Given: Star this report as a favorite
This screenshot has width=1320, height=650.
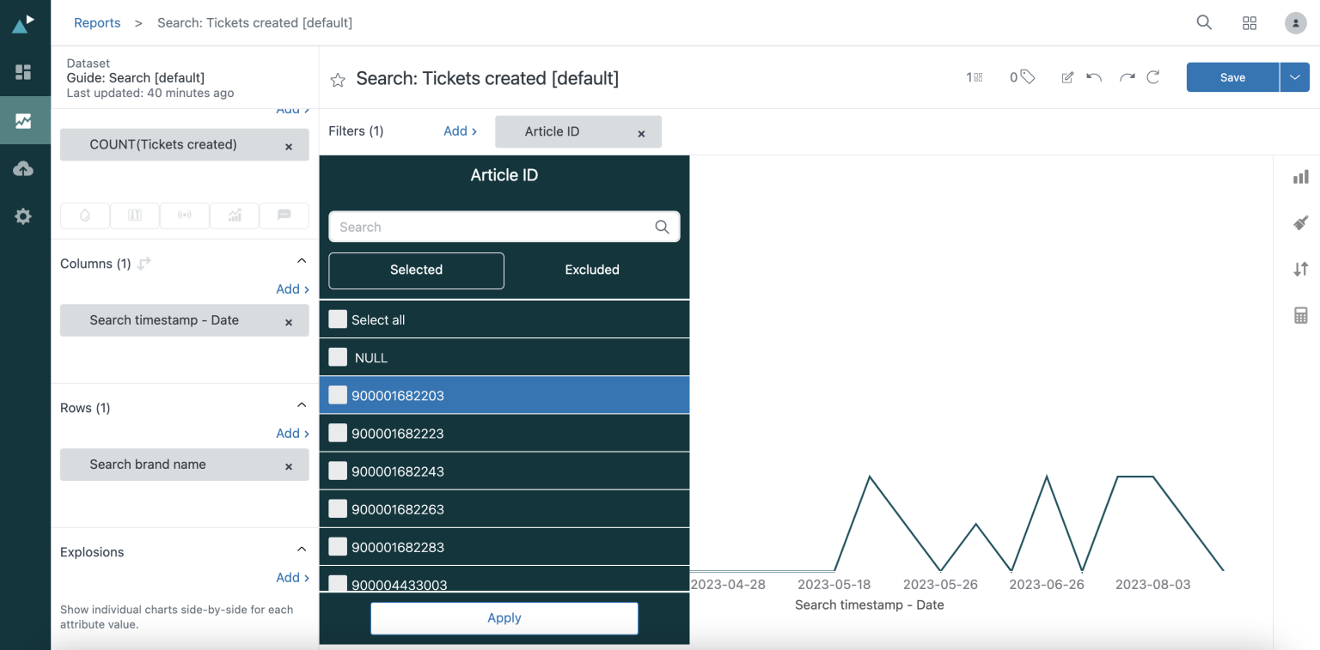Looking at the screenshot, I should [338, 80].
